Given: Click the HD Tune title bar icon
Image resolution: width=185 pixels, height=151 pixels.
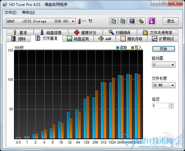Looking at the screenshot, I should (5, 5).
